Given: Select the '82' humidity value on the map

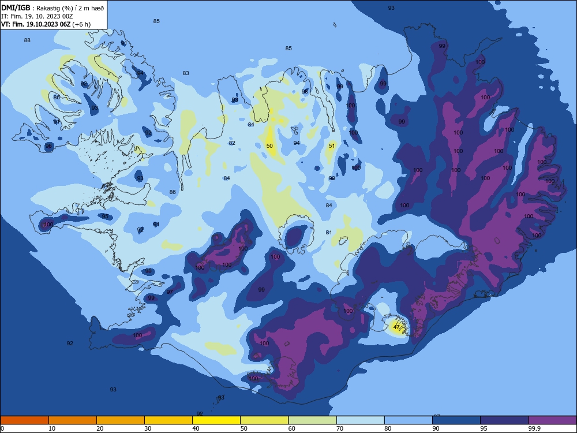Looking at the screenshot, I should pyautogui.click(x=232, y=143).
